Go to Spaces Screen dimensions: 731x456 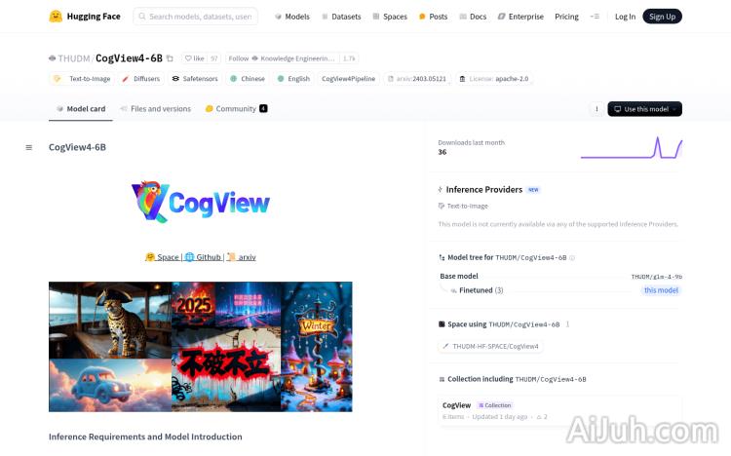pyautogui.click(x=390, y=17)
